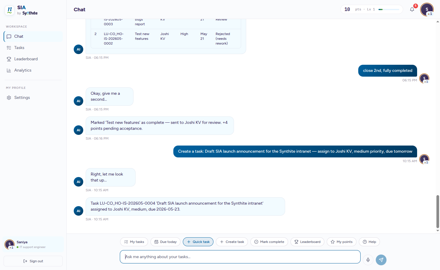The height and width of the screenshot is (270, 440).
Task: Click the AI avatar beside the task-created reply
Action: (78, 211)
